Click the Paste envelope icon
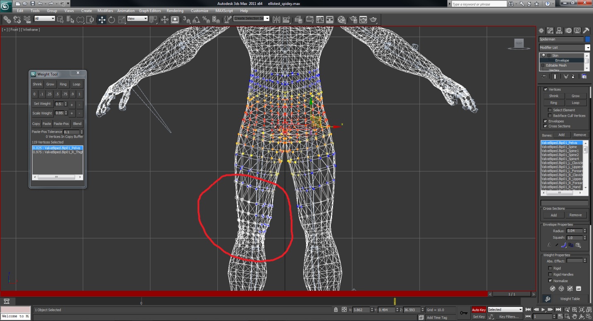 pyautogui.click(x=578, y=245)
